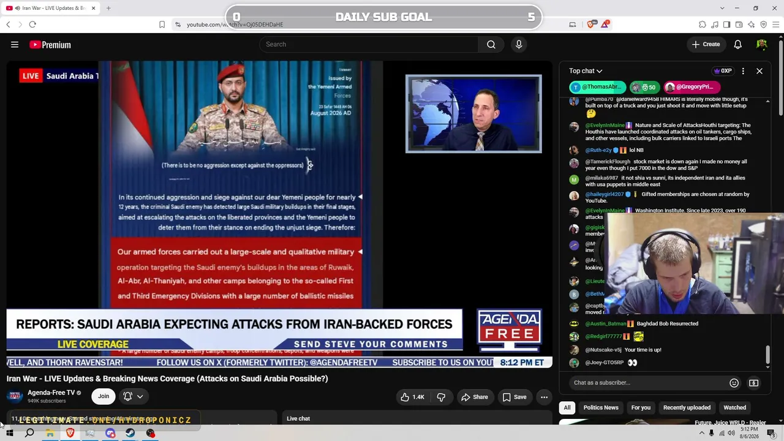Create new content with Create button

[x=706, y=44]
